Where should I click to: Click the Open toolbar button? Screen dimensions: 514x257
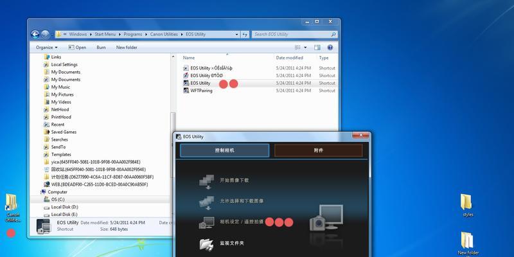coord(77,48)
